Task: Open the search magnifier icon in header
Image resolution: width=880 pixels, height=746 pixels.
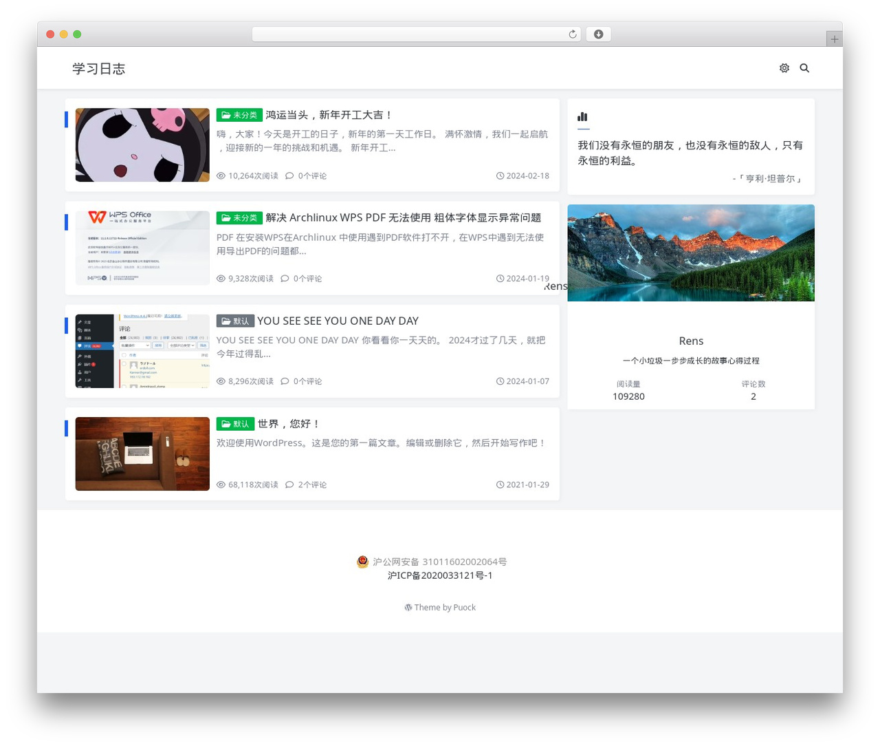Action: 804,68
